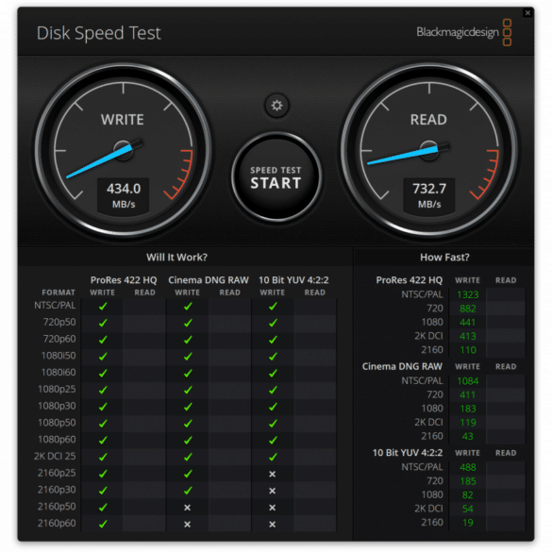Click ProRes 422 HQ write checkmark for 1080i50
Screen dimensions: 552x552
pos(103,357)
